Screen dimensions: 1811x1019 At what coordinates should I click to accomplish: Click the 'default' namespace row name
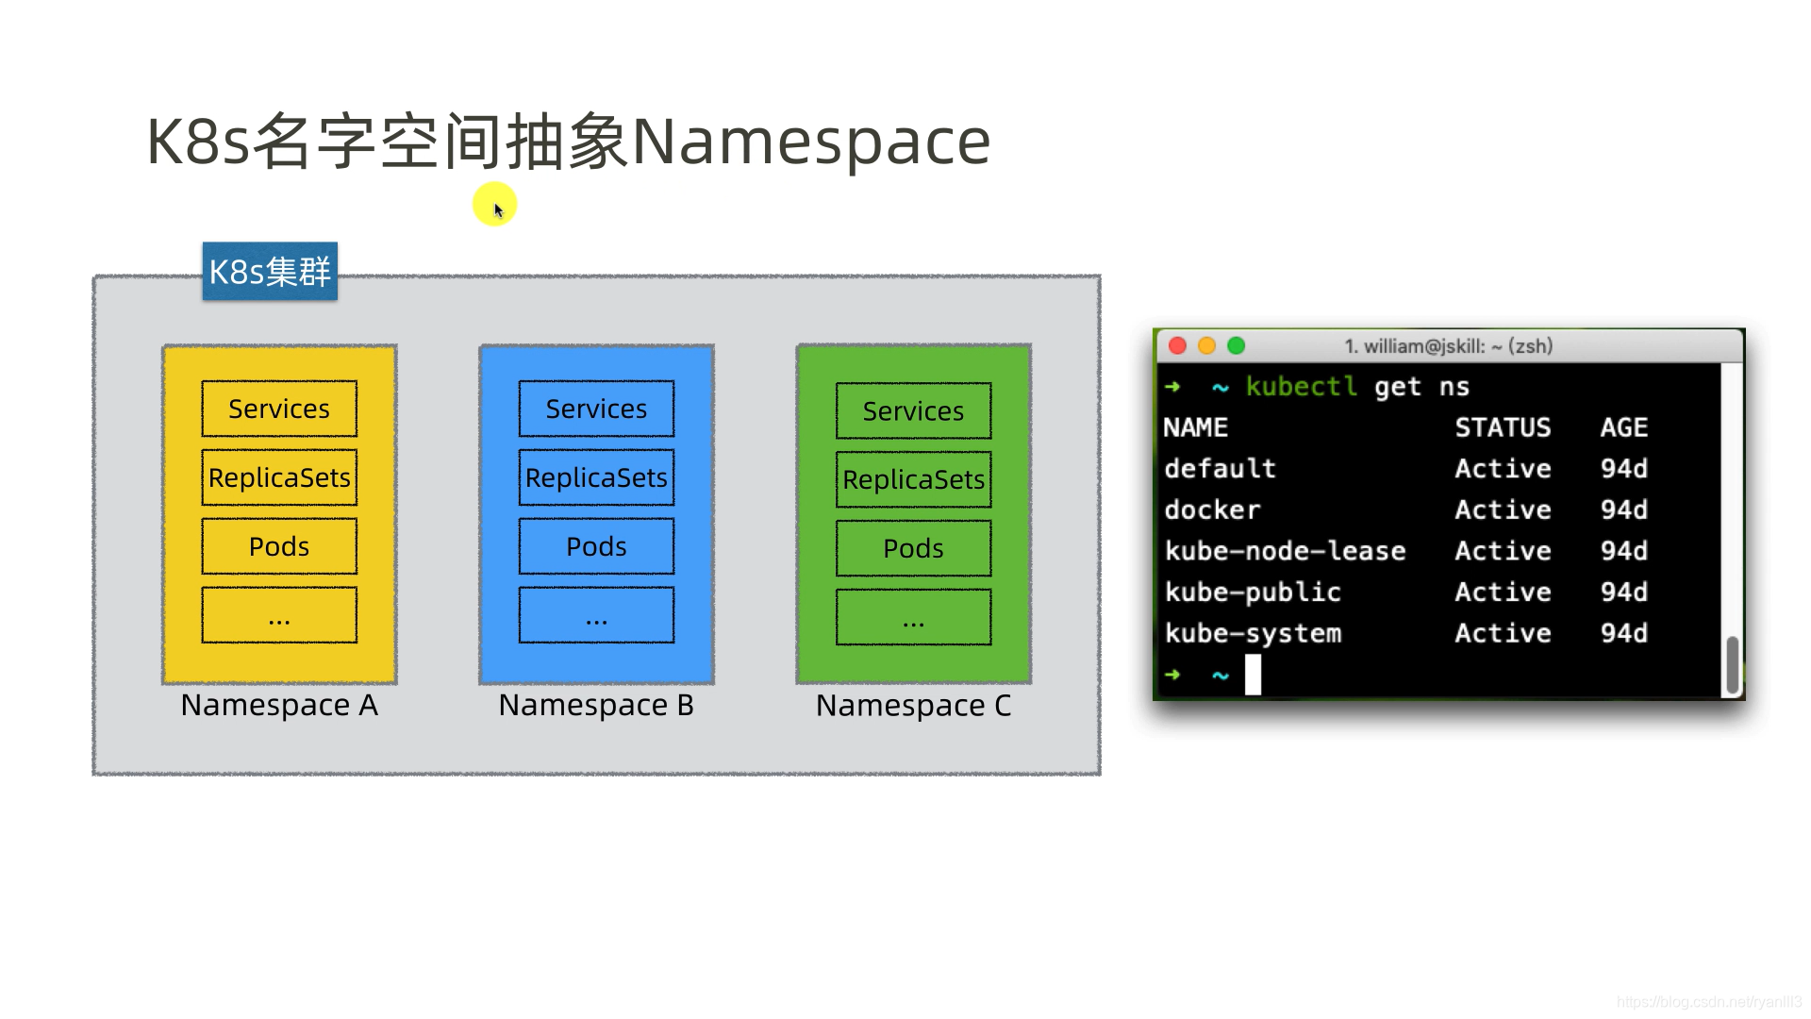pos(1220,469)
